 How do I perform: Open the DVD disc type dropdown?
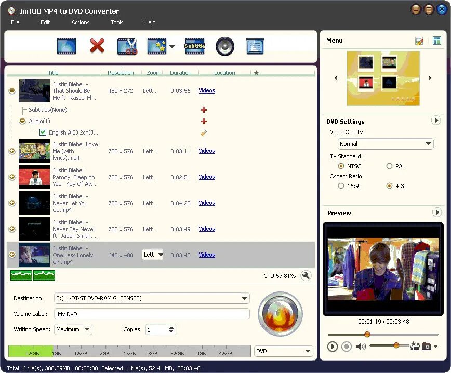coord(284,351)
